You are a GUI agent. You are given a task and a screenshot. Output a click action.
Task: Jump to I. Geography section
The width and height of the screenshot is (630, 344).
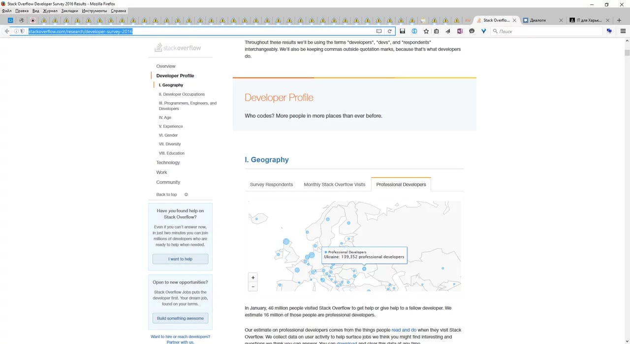coord(171,85)
